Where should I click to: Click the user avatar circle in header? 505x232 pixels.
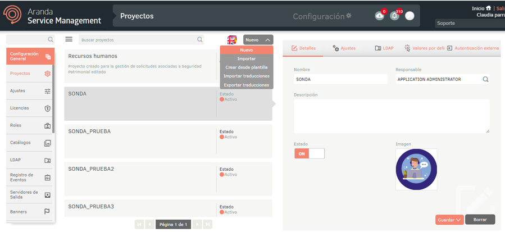click(x=410, y=16)
